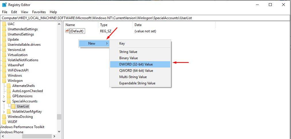291x139 pixels.
Task: Collapse the SpecialAccounts tree node
Action: tap(4, 101)
